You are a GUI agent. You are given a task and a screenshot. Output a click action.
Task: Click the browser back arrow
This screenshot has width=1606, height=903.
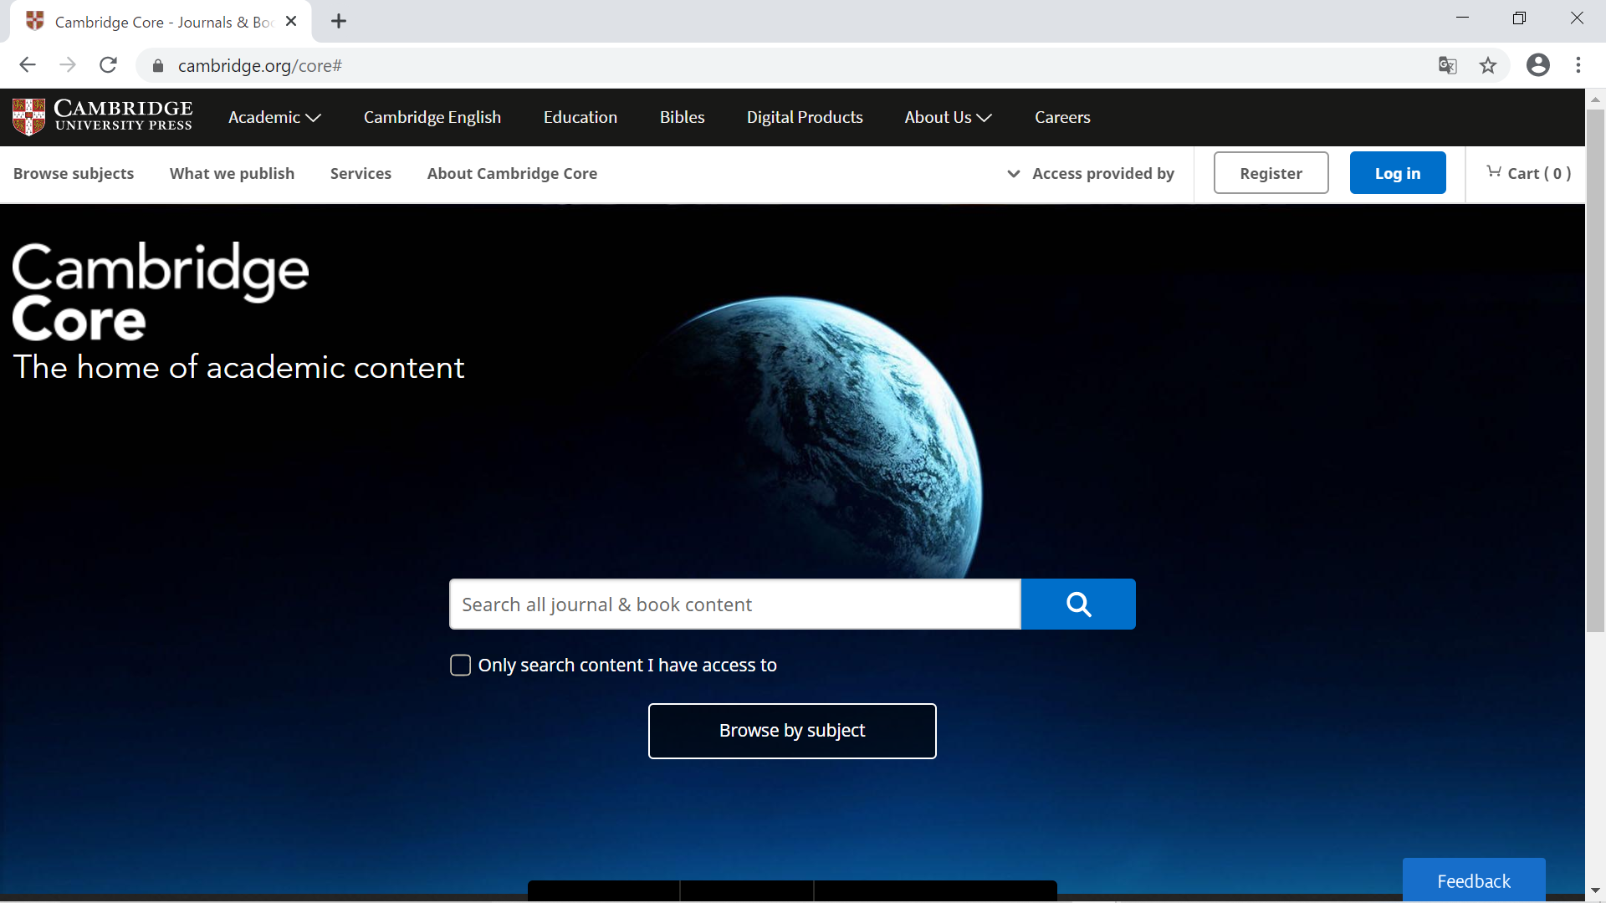(28, 65)
